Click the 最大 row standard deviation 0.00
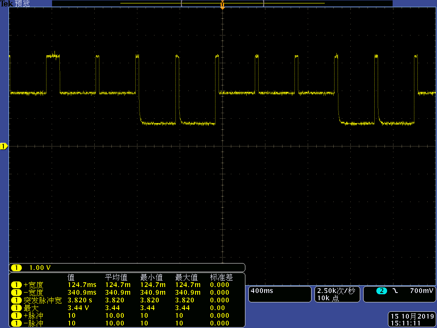 tap(217, 308)
